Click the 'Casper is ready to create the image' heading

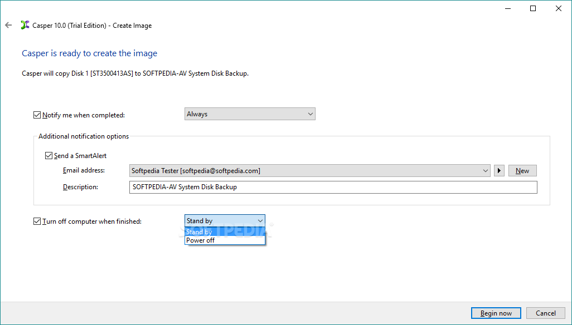pyautogui.click(x=89, y=53)
